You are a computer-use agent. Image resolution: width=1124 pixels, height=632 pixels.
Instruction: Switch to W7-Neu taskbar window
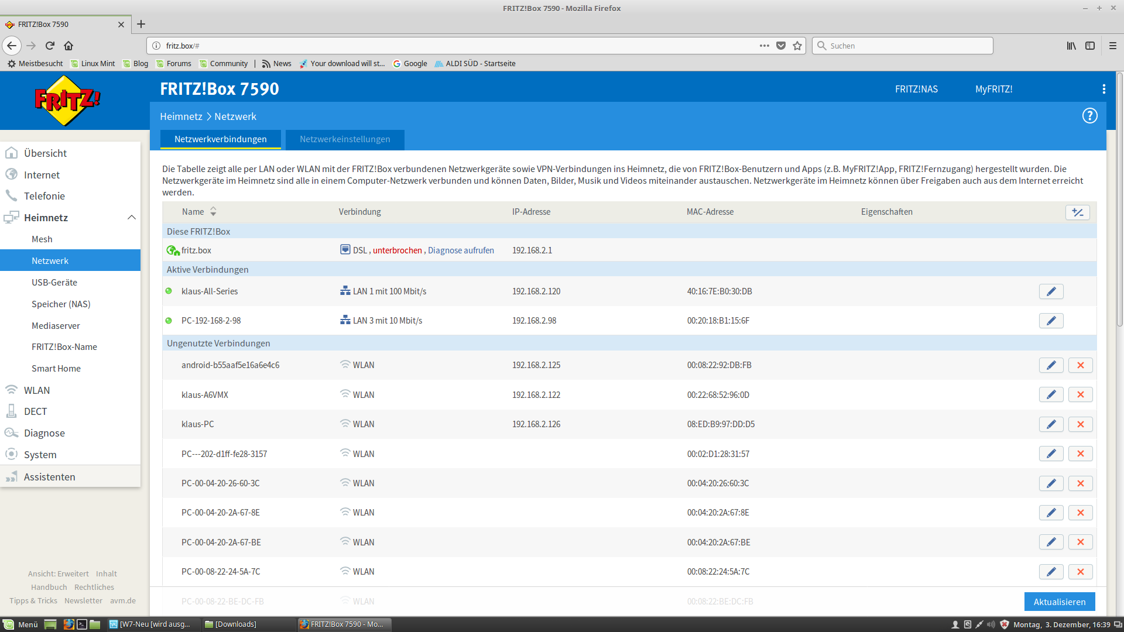[x=152, y=624]
